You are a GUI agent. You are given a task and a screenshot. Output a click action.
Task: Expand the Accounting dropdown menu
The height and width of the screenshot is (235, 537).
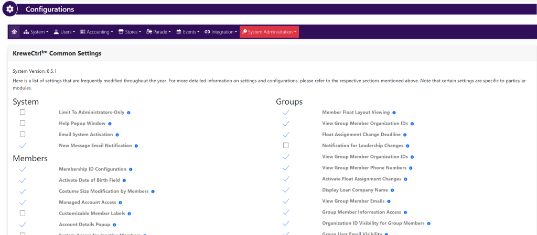point(96,32)
